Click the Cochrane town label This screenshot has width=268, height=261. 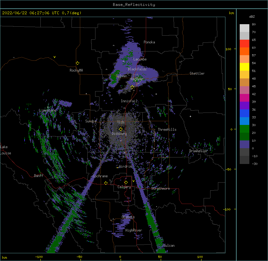pos(100,176)
